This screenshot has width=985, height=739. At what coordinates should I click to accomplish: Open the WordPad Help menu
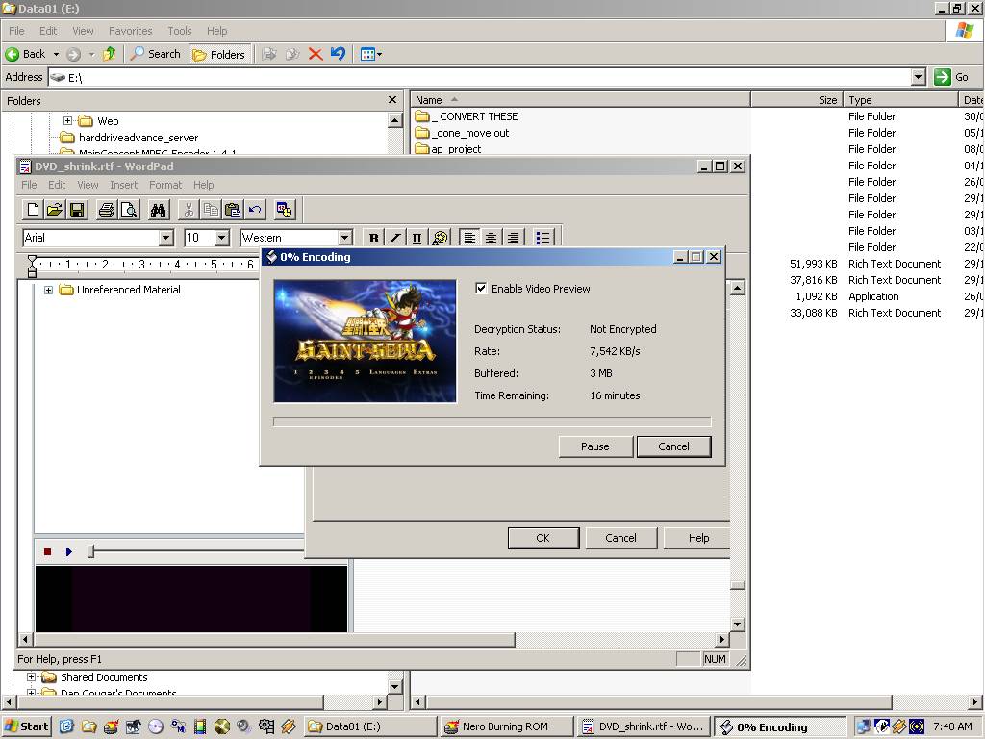(x=204, y=185)
